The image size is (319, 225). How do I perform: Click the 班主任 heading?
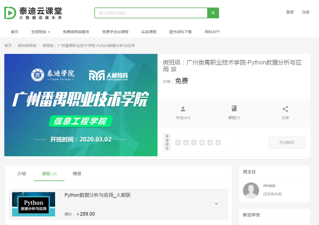click(249, 172)
